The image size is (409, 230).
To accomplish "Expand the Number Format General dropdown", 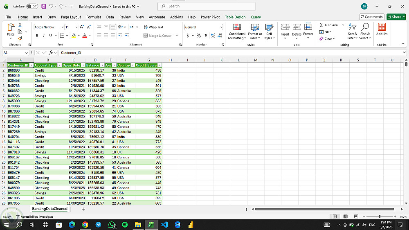I will 221,27.
